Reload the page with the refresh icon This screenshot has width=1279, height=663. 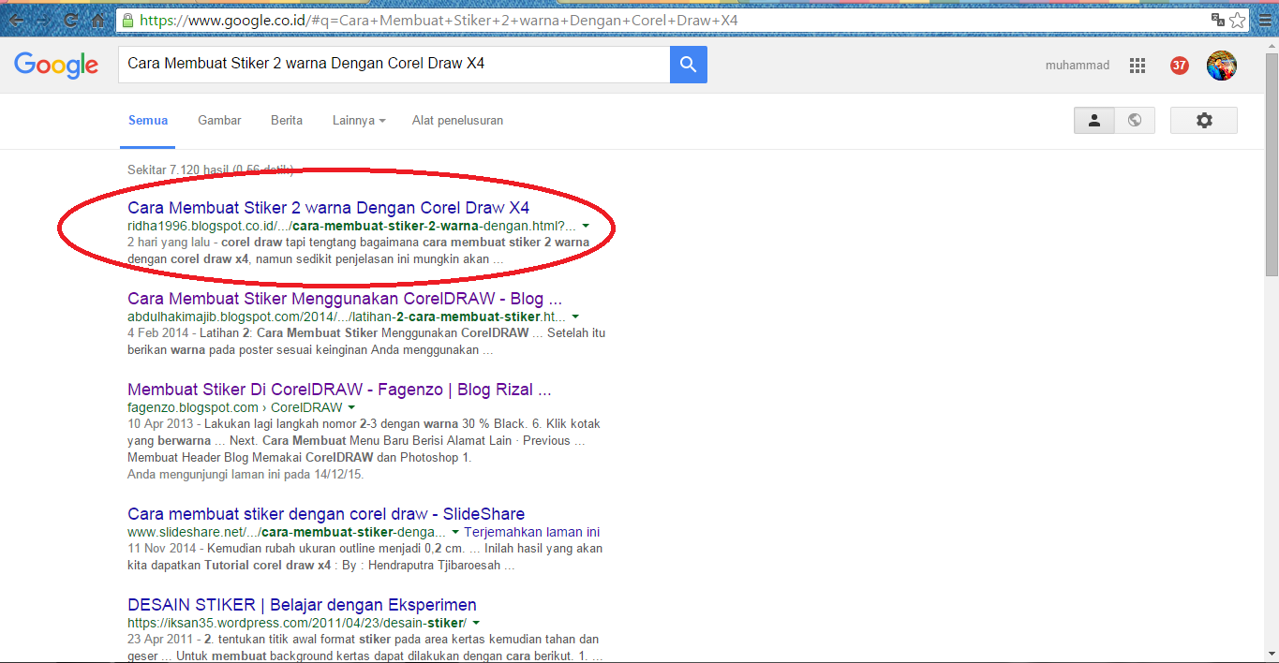[70, 20]
